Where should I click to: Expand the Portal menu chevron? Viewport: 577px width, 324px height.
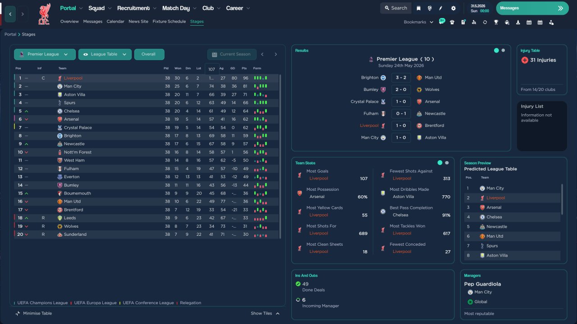coord(81,9)
